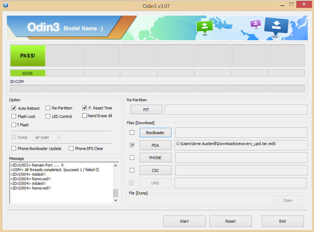The width and height of the screenshot is (314, 232).
Task: Click the PIT file path field
Action: [236, 110]
